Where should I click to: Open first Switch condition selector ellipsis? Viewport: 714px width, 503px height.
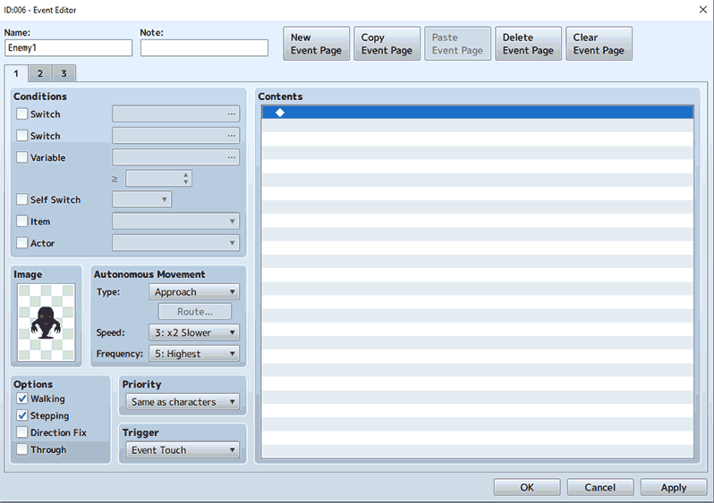[x=232, y=114]
